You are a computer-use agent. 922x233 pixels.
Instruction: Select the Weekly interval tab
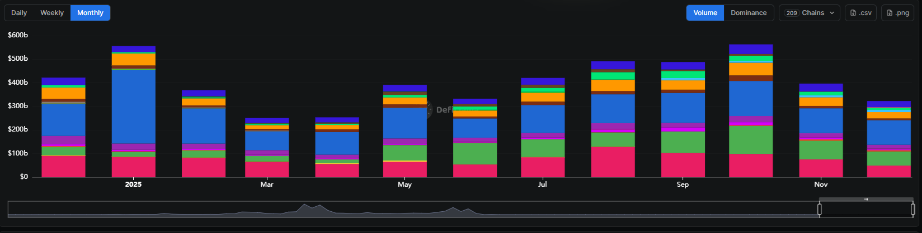[x=52, y=13]
